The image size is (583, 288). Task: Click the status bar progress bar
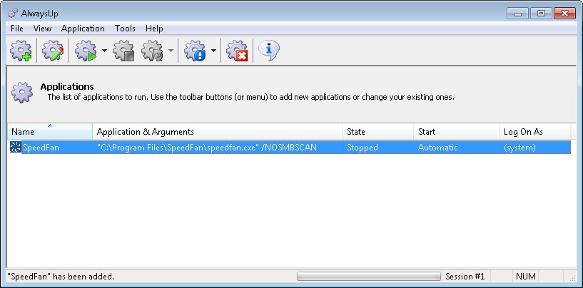click(x=368, y=277)
